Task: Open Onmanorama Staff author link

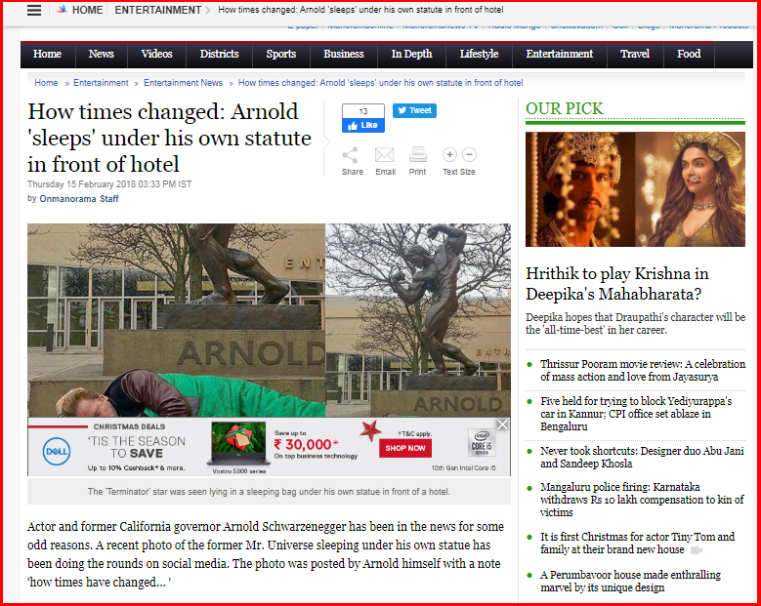Action: pos(79,199)
